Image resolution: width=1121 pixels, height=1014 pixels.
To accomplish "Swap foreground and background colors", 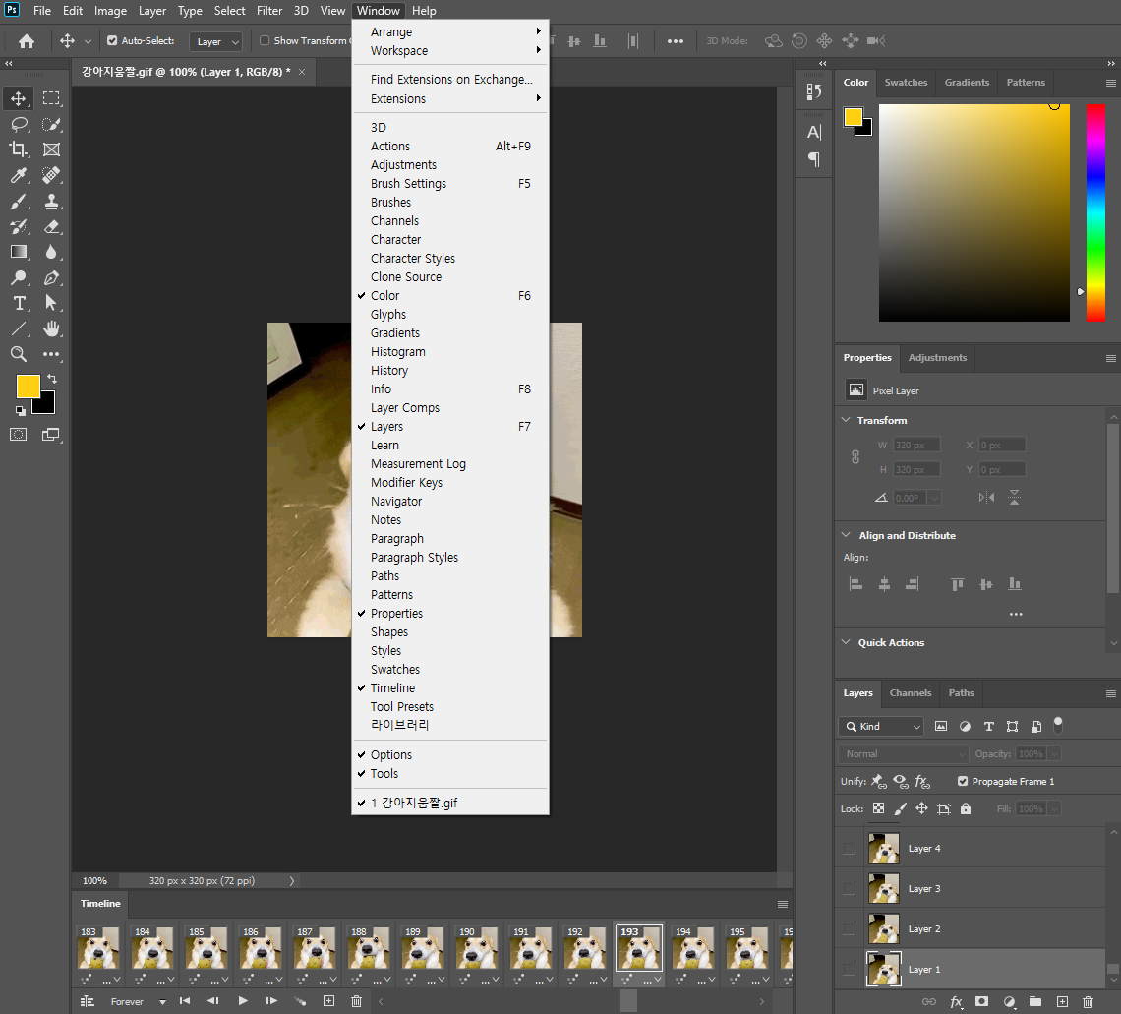I will coord(51,378).
